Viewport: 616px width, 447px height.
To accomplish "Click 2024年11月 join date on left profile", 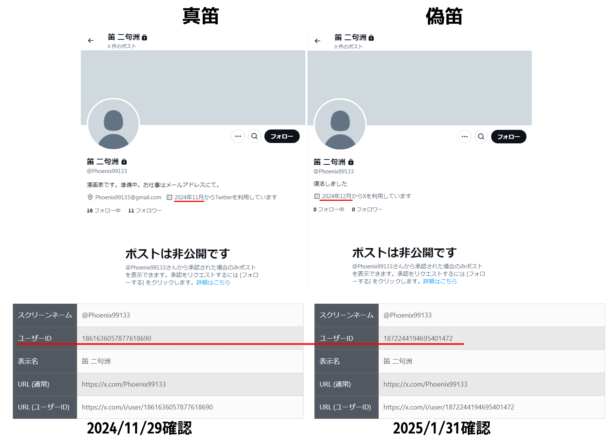I will point(189,197).
